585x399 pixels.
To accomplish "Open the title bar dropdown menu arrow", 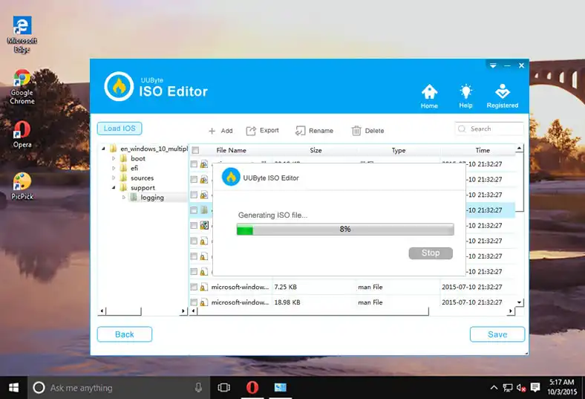I will [x=493, y=65].
